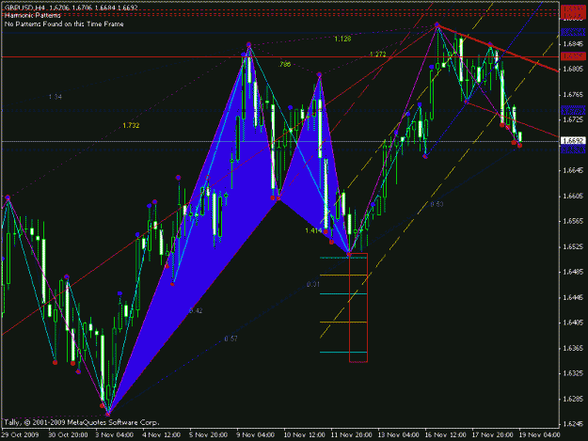This screenshot has height=441, width=588.
Task: Click the '30 Oct 20:00' time label
Action: [68, 434]
